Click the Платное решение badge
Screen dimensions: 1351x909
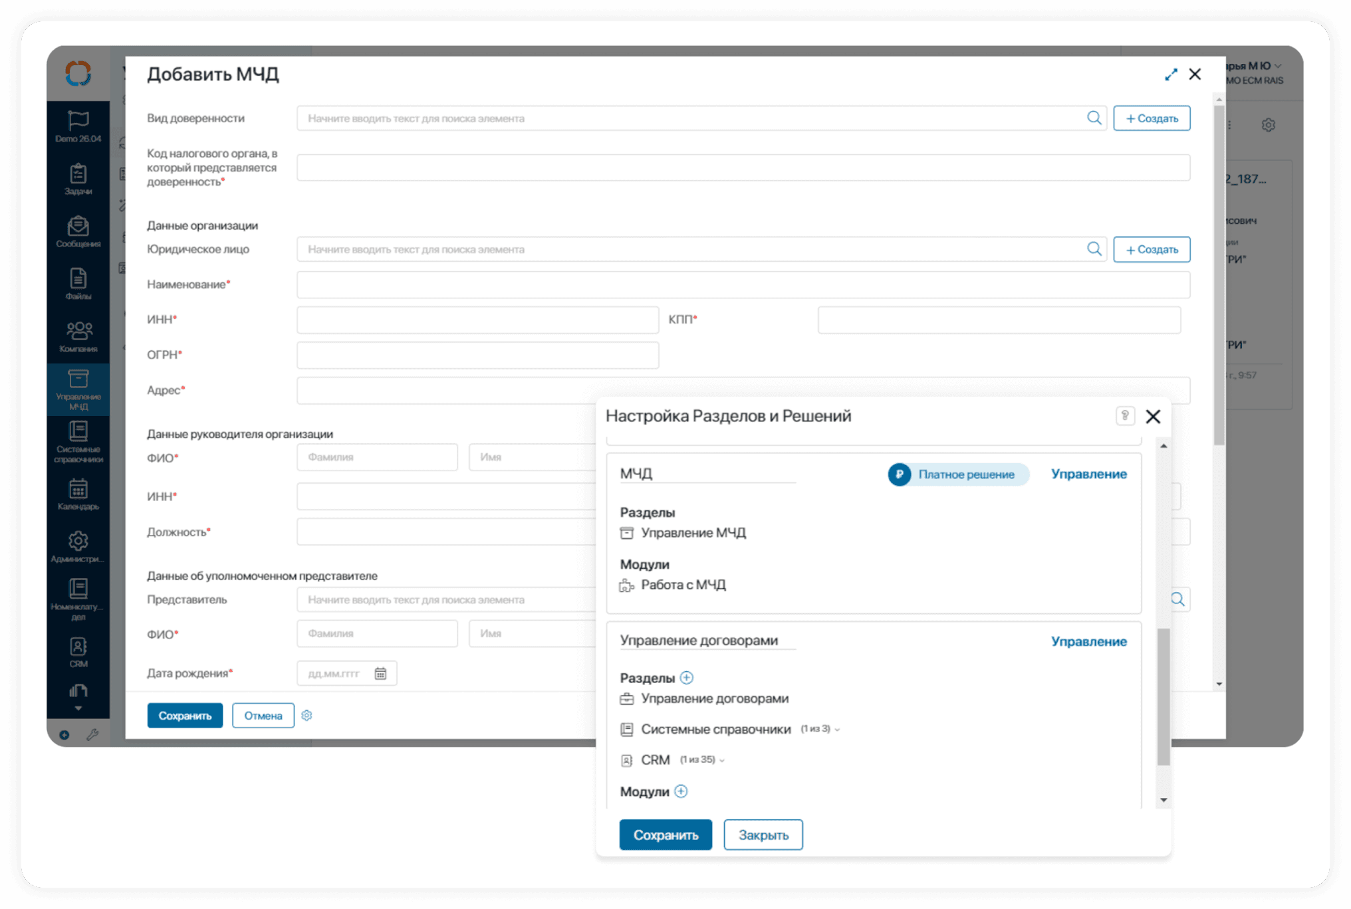click(x=958, y=474)
